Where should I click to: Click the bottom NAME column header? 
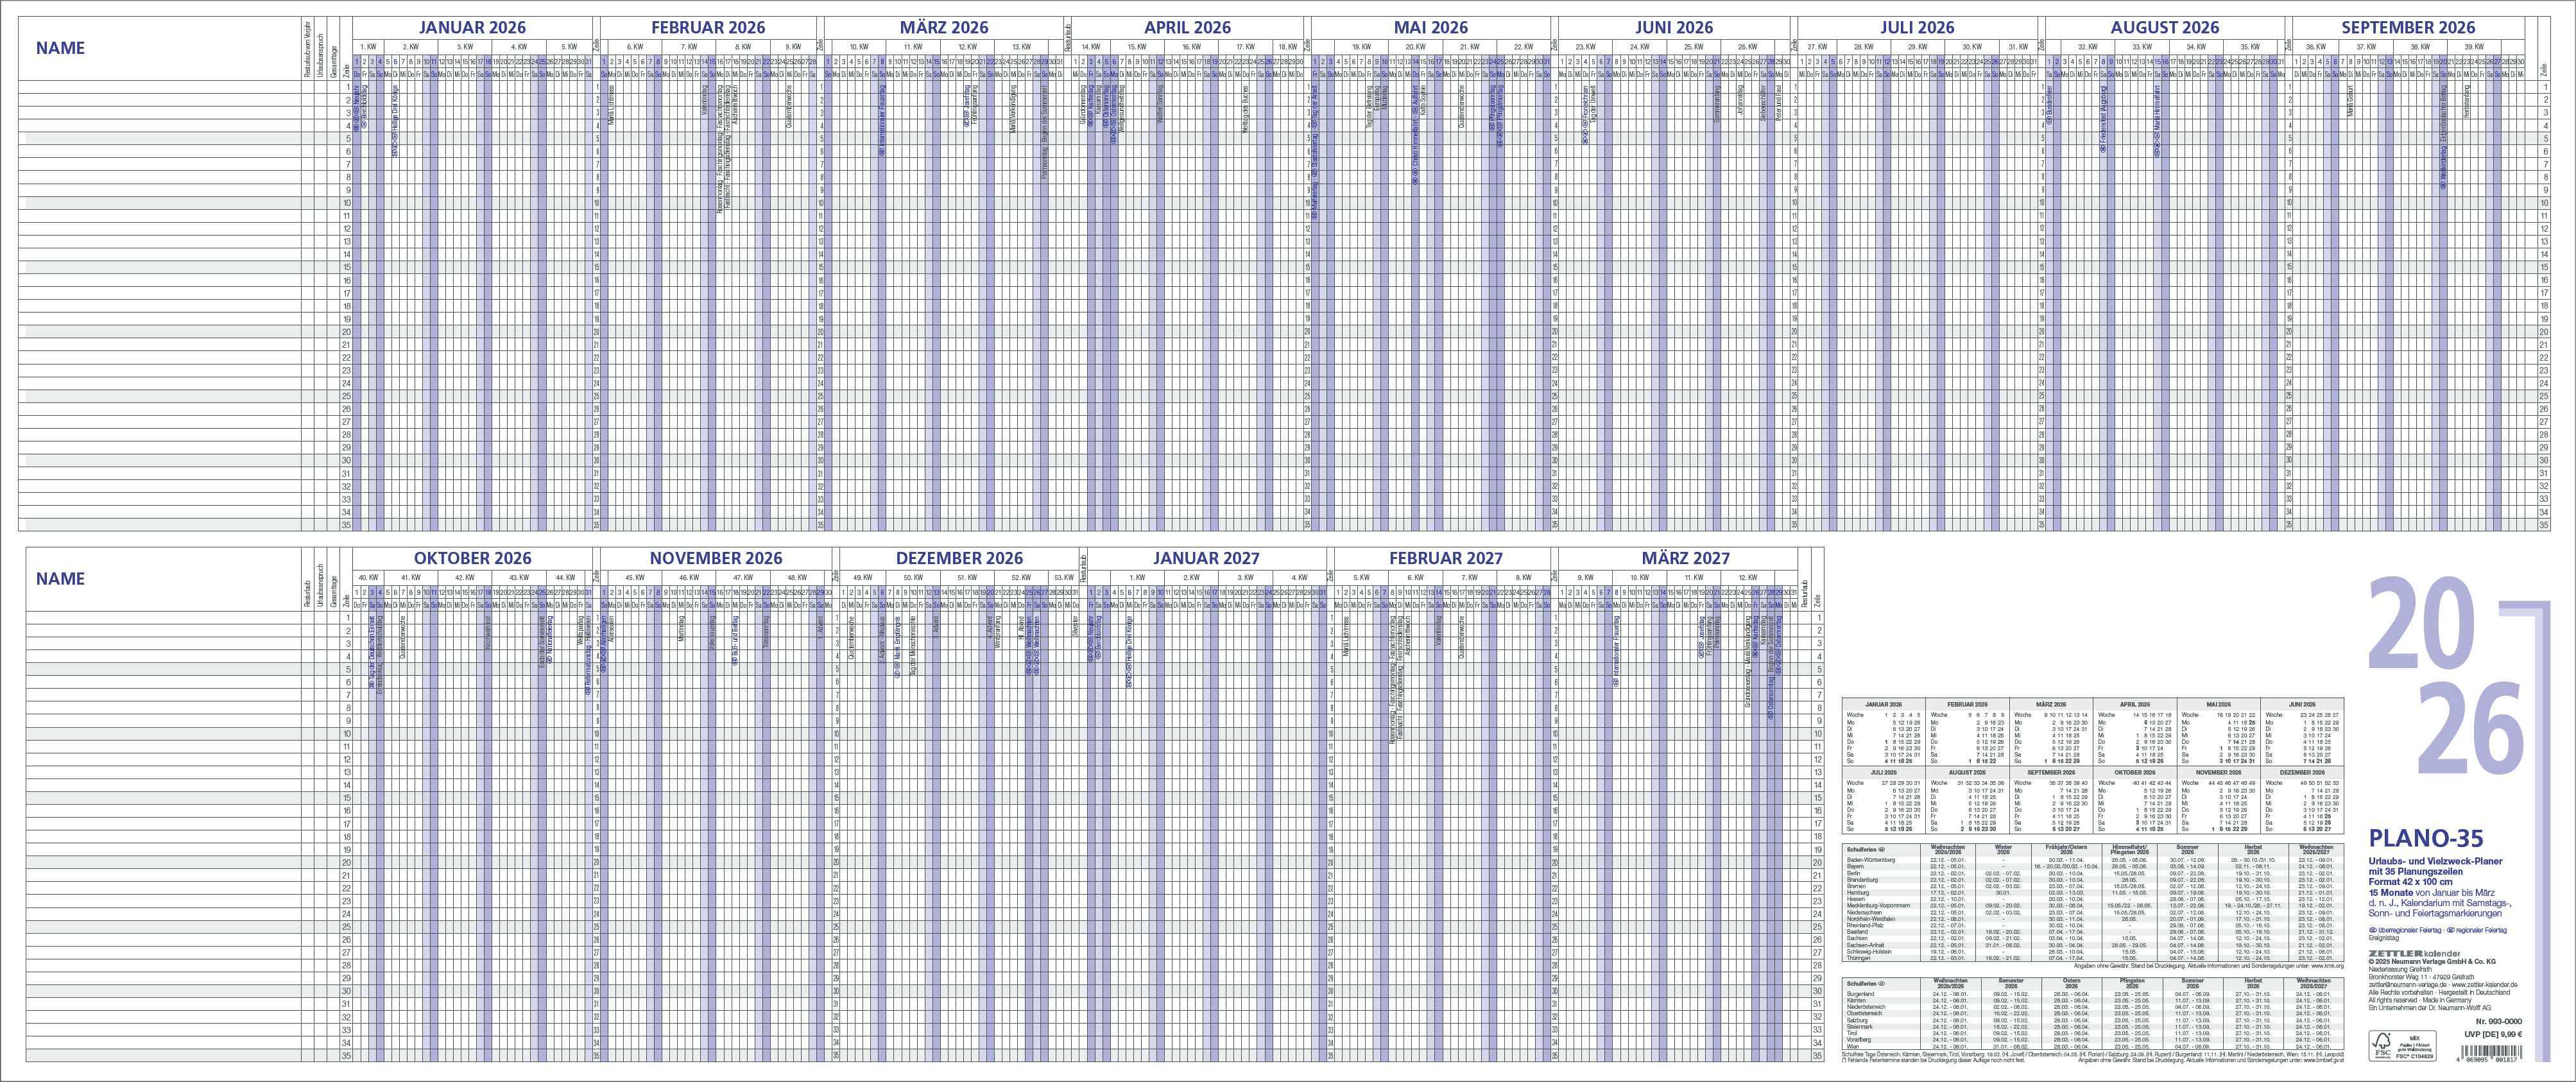click(x=60, y=579)
